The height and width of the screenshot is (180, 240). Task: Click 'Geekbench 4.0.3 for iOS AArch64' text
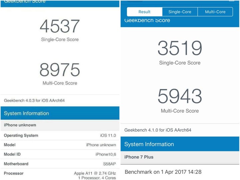click(x=34, y=101)
